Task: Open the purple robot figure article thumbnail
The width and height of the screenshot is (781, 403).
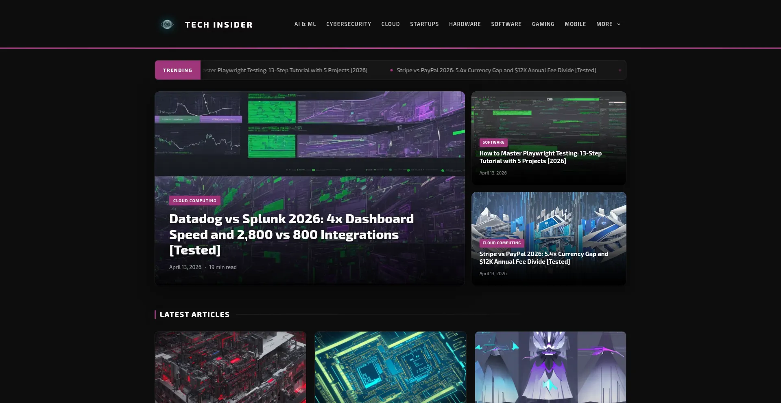Action: 550,367
